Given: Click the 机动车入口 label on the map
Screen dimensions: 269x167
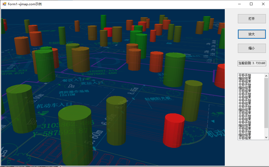Looking at the screenshot, I should [x=54, y=105].
